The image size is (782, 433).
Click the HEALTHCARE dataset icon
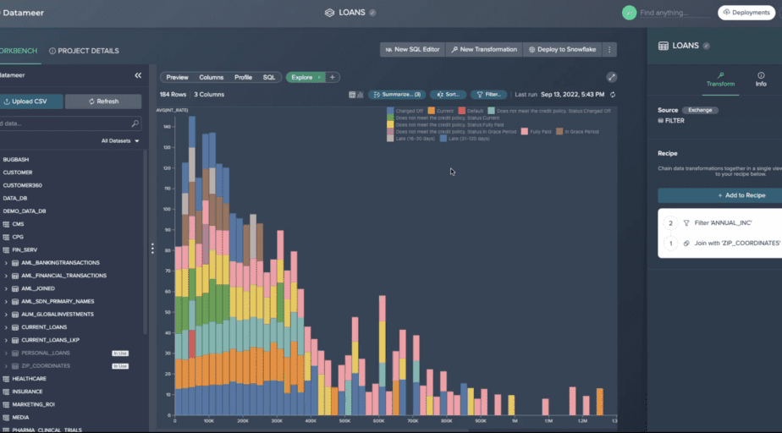[6, 379]
